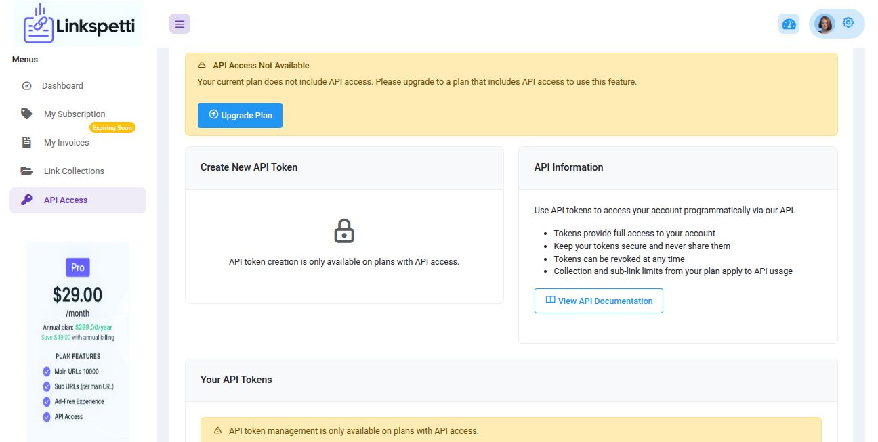Click the Linkspetti logo

[79, 24]
